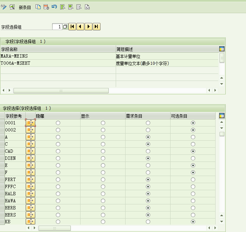Click the Delete entry icon in the toolbar
The image size is (246, 232).
click(x=46, y=7)
